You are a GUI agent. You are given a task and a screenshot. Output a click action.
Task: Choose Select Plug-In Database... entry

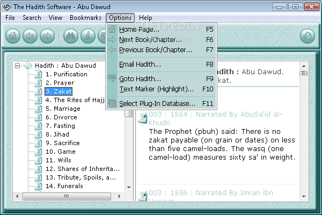(161, 103)
